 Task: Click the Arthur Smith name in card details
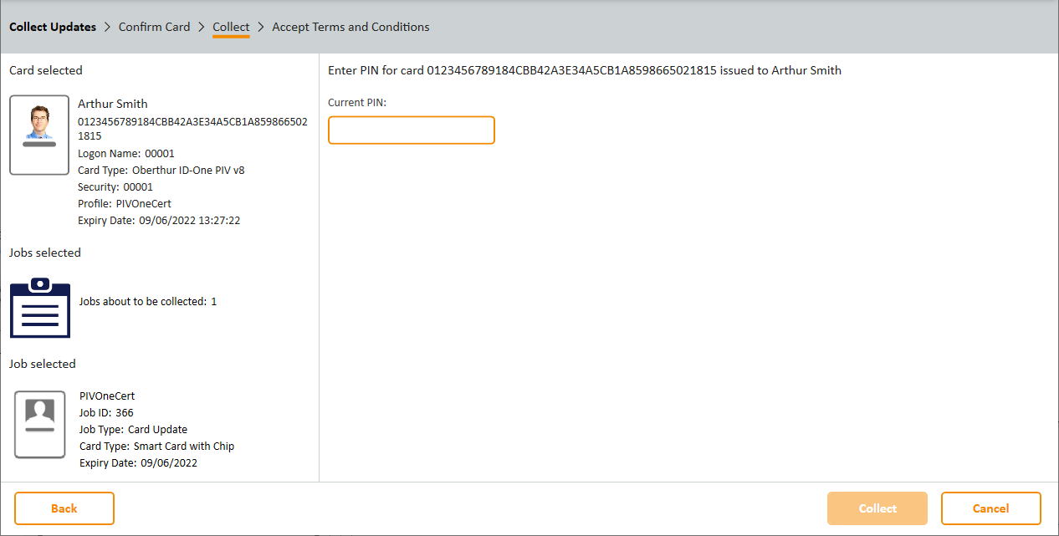pos(113,104)
